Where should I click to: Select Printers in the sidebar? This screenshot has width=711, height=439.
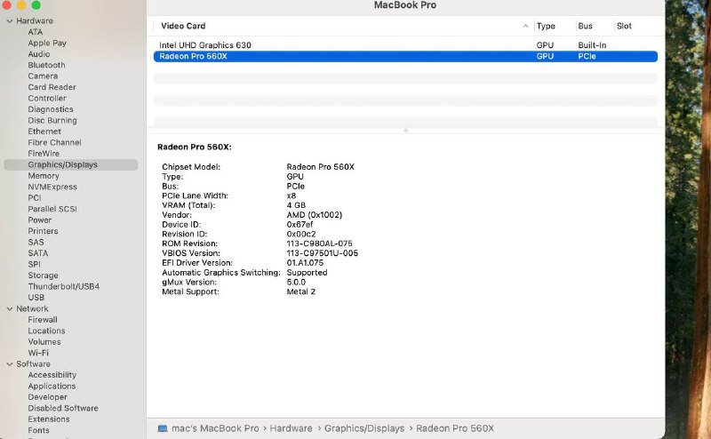(43, 231)
